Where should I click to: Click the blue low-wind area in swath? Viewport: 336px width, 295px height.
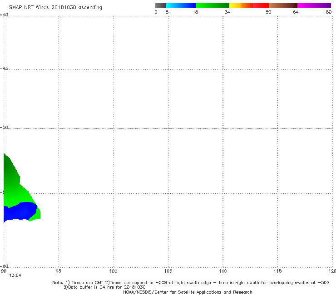20,211
